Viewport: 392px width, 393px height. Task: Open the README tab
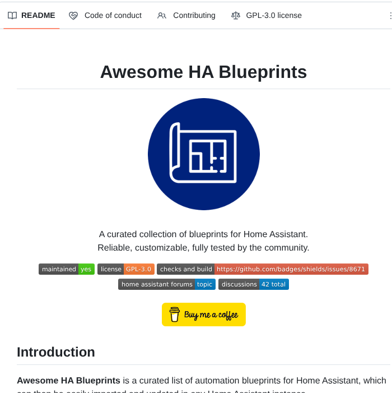point(31,15)
